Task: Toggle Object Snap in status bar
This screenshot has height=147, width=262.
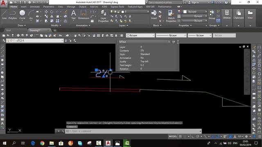Action: point(218,136)
